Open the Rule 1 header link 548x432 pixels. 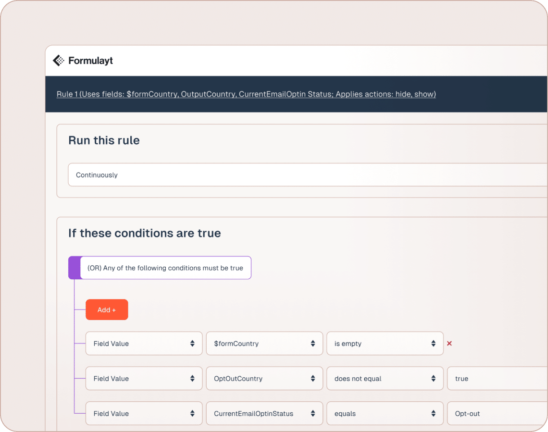click(246, 94)
